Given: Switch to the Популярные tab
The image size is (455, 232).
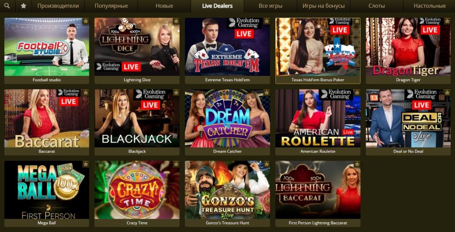Looking at the screenshot, I should coord(111,6).
